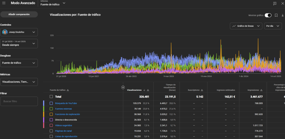285x139 pixels.
Task: Expand the Por día granularity dropdown
Action: [273, 26]
